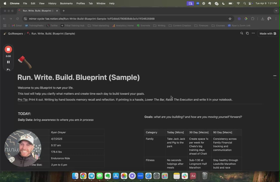Open the apps grid in bookmarks bar
Image resolution: width=280 pixels, height=182 pixels.
[x=5, y=26]
